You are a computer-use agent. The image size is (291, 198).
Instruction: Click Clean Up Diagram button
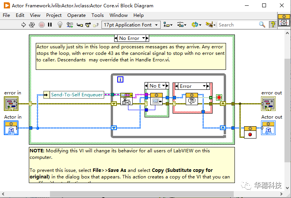point(210,25)
